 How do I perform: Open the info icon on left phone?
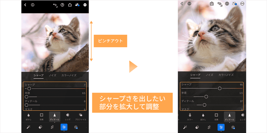pyautogui.click(x=32, y=5)
